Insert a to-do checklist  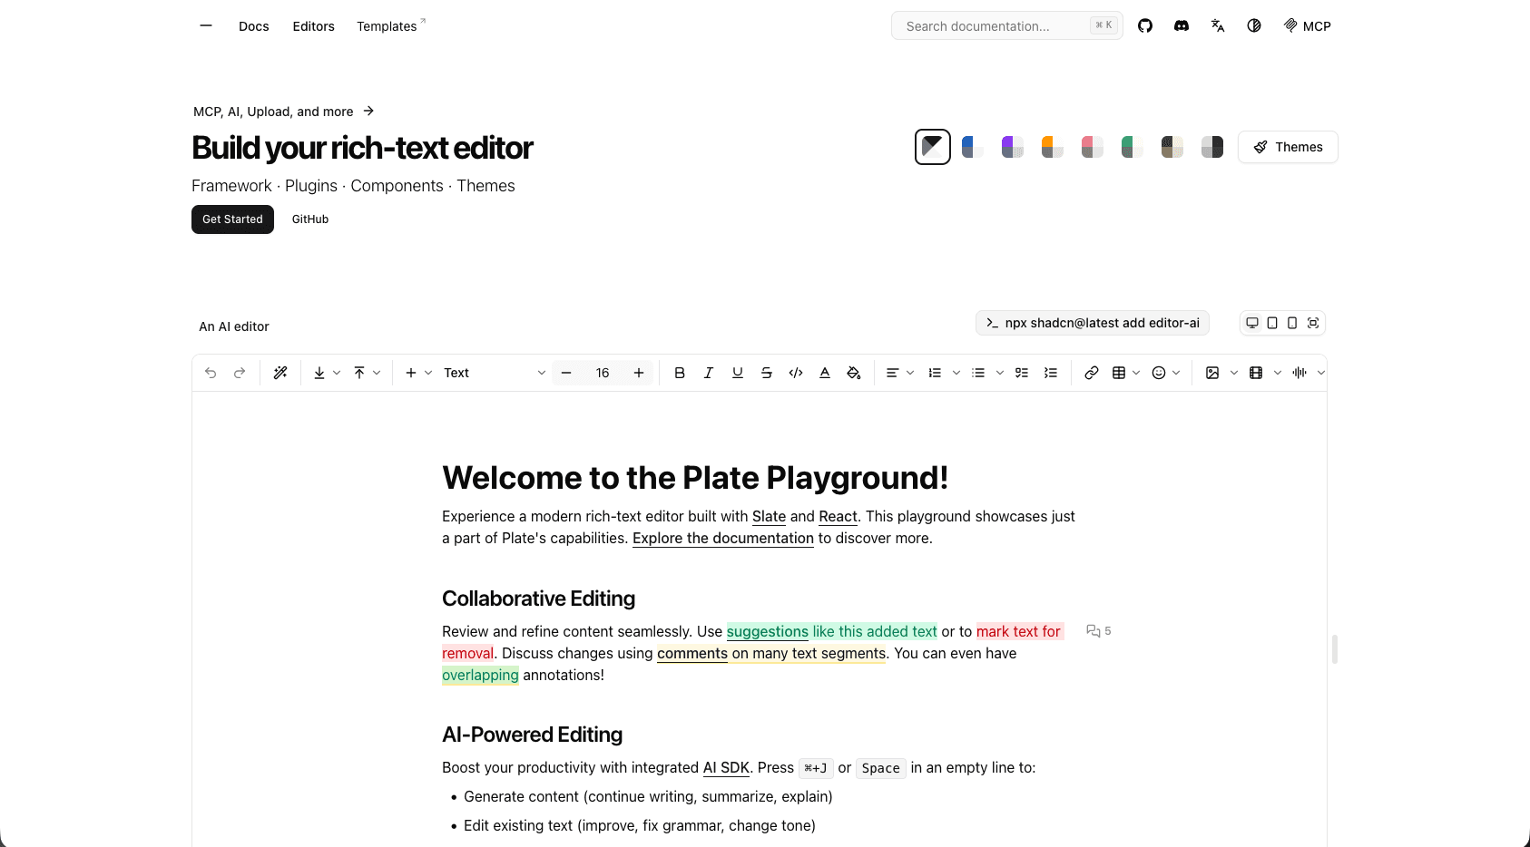pos(1022,373)
